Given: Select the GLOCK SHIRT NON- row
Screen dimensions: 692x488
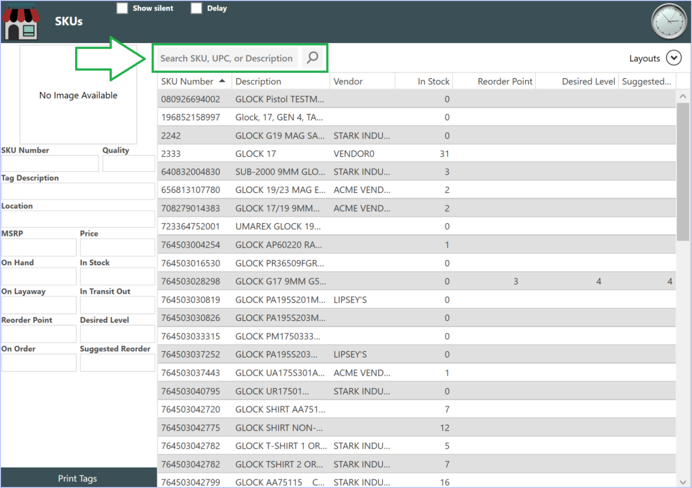Looking at the screenshot, I should [417, 428].
